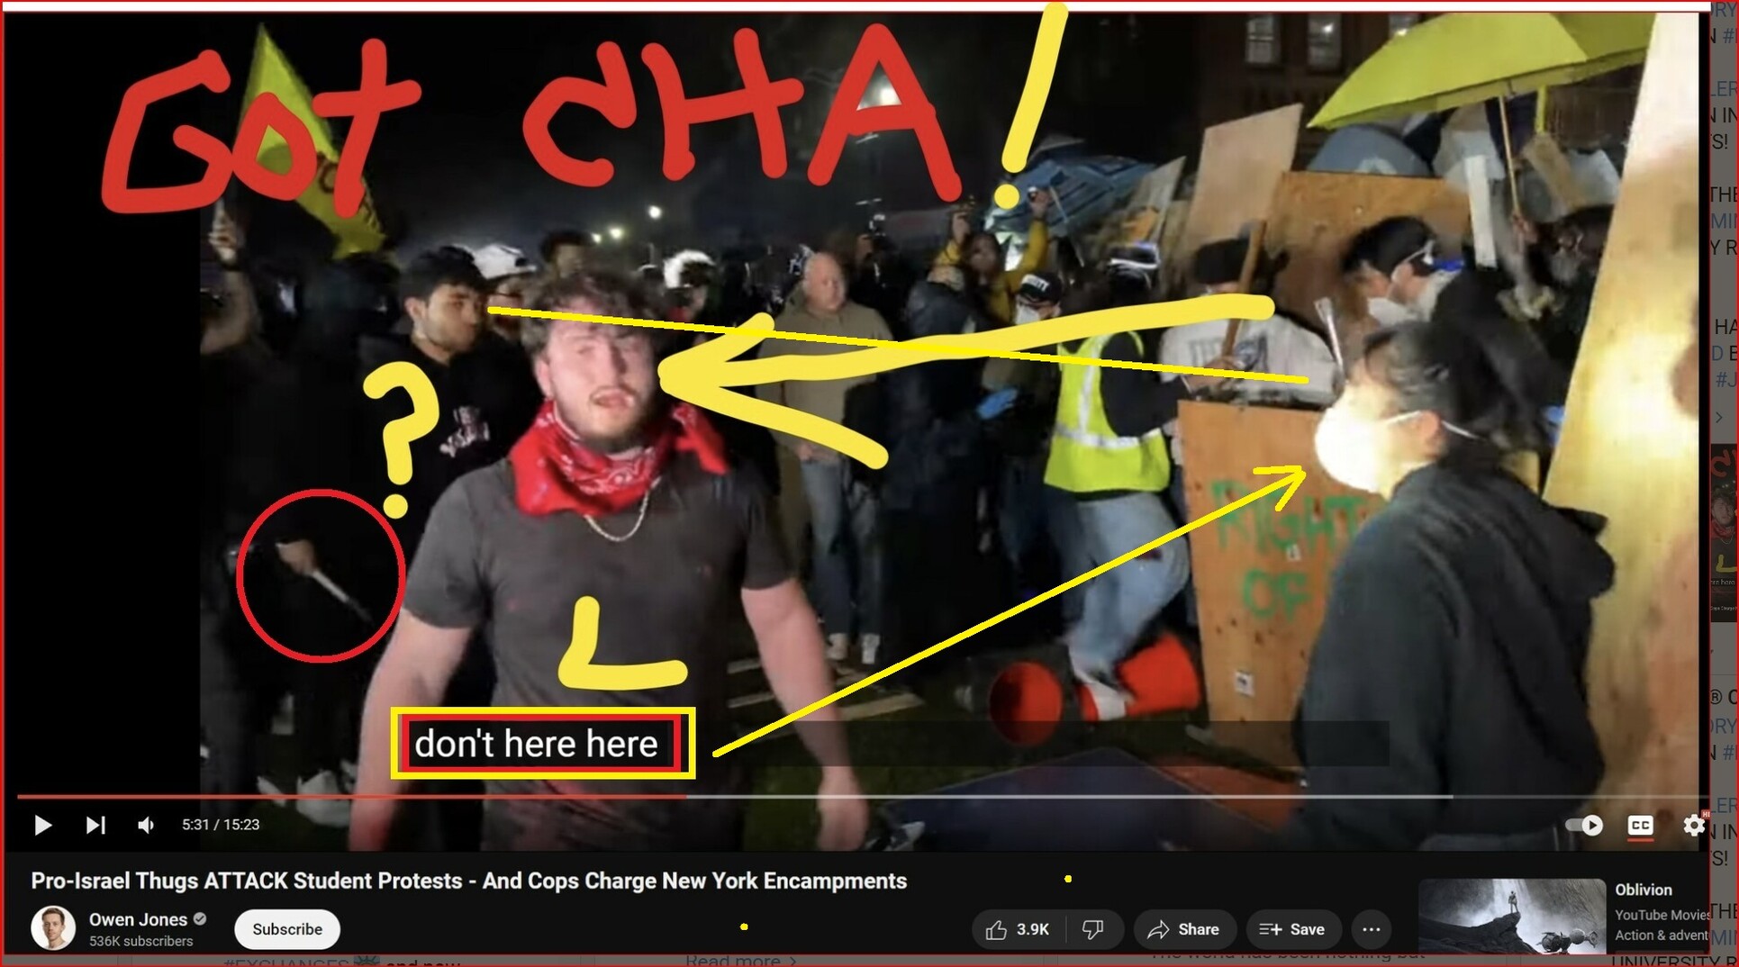1739x967 pixels.
Task: Open Owen Jones channel avatar
Action: point(53,928)
